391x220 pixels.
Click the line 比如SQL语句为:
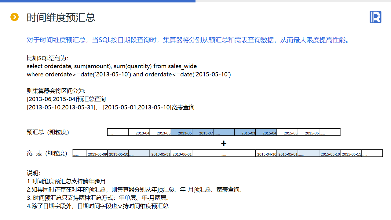tap(48, 58)
